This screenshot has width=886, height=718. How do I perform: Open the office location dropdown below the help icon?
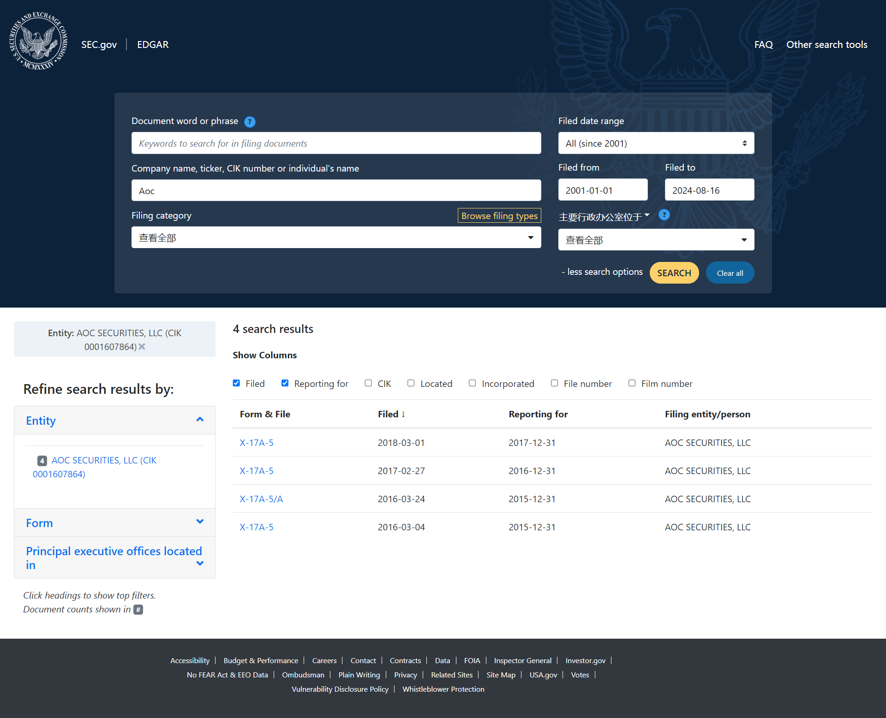point(656,240)
